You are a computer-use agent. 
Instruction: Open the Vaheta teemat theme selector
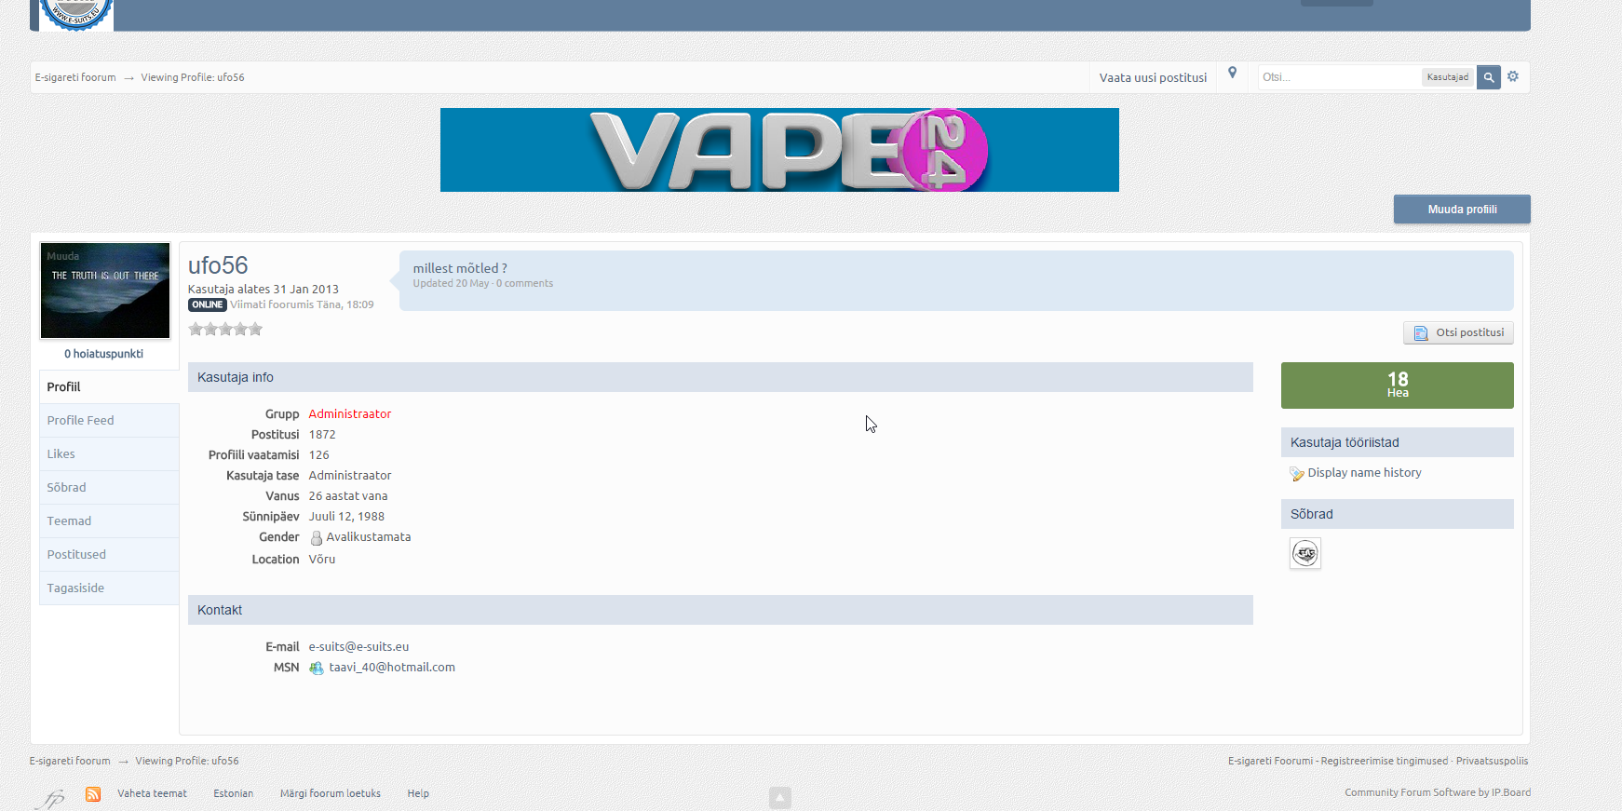tap(152, 794)
